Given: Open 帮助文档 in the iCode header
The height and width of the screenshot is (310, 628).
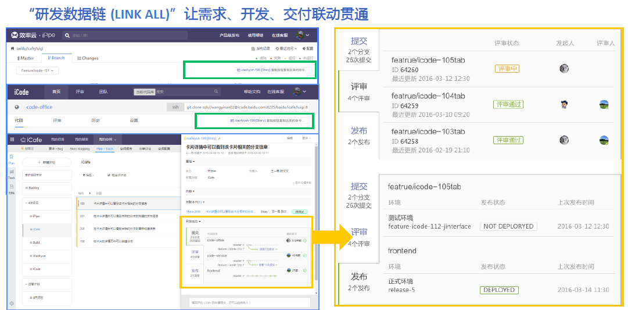Looking at the screenshot, I should click(252, 92).
